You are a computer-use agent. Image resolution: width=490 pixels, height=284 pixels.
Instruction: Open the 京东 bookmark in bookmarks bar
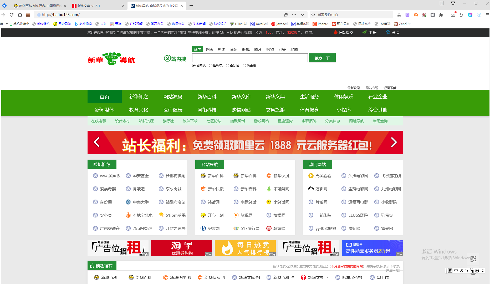(101, 24)
